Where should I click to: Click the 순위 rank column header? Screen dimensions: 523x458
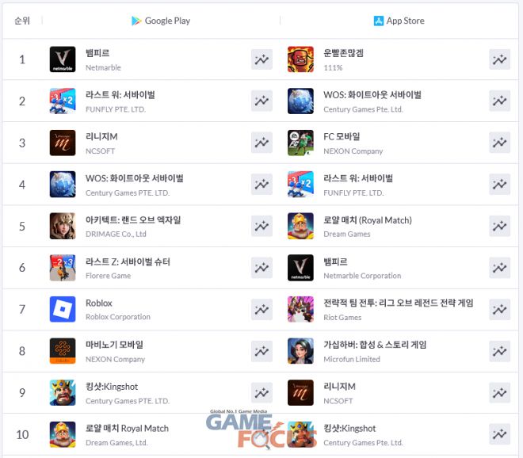click(x=22, y=21)
